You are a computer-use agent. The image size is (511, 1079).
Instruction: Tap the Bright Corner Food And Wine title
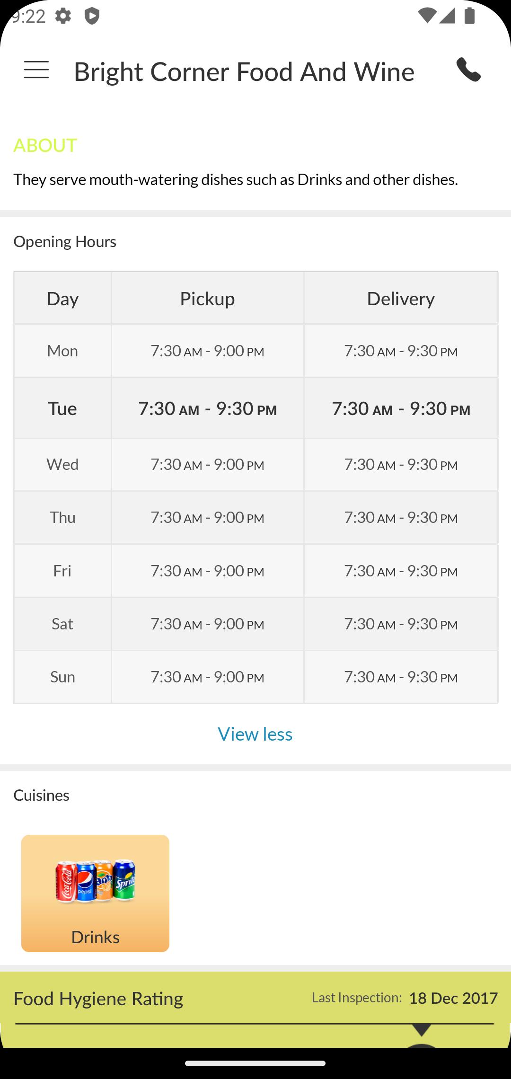pos(244,71)
